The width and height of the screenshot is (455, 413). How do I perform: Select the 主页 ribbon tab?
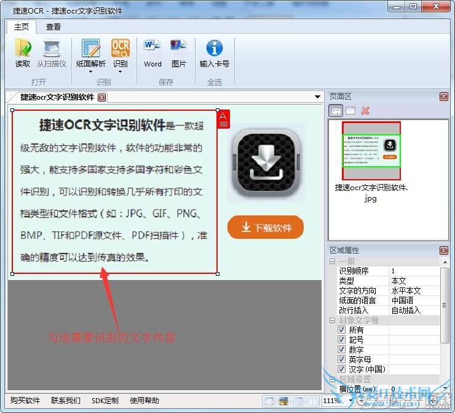click(22, 27)
